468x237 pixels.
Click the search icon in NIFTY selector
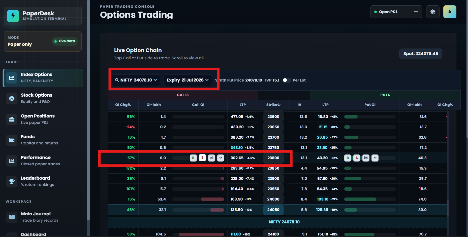point(117,80)
